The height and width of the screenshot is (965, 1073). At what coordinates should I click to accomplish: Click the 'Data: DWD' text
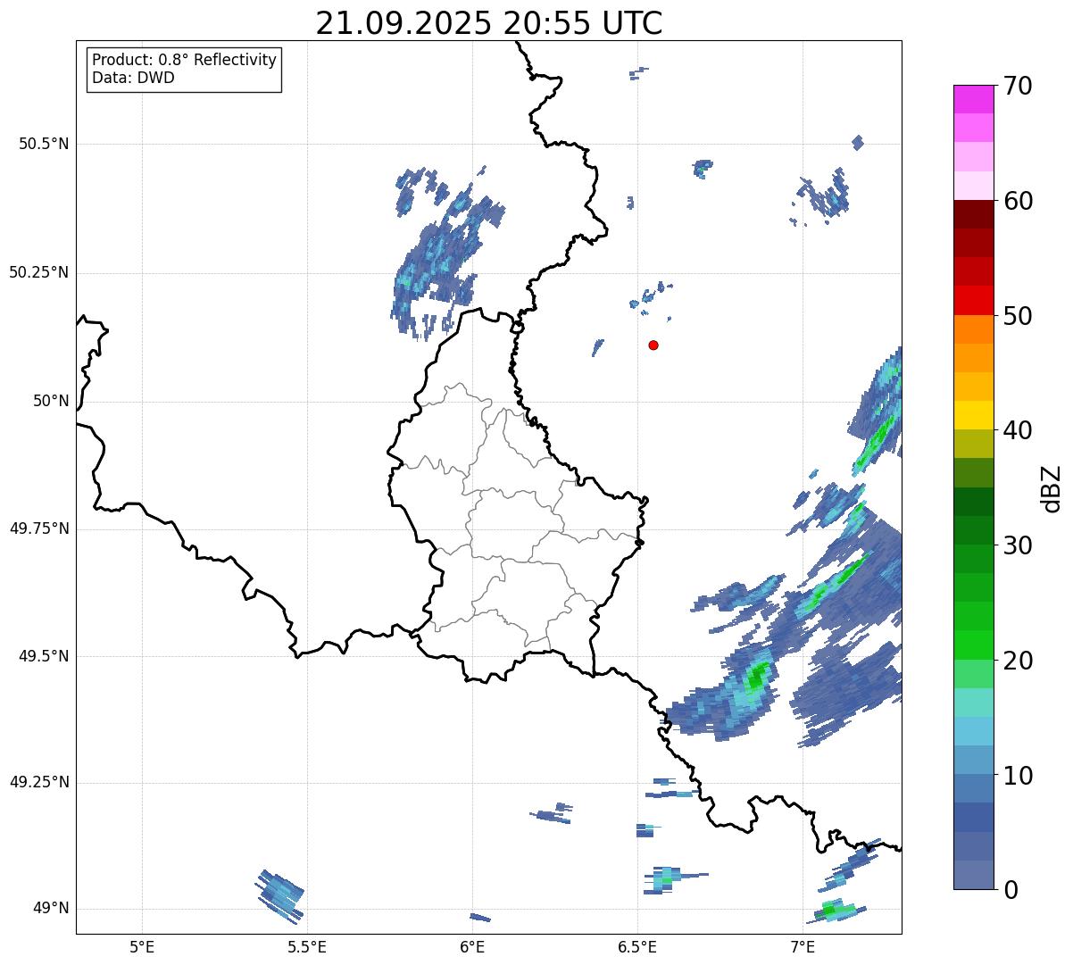133,78
